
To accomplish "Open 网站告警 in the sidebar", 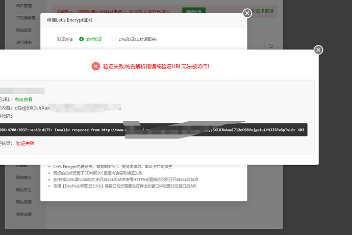I will pyautogui.click(x=24, y=202).
